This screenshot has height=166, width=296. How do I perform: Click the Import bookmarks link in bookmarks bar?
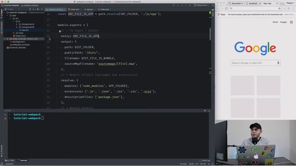click(289, 14)
